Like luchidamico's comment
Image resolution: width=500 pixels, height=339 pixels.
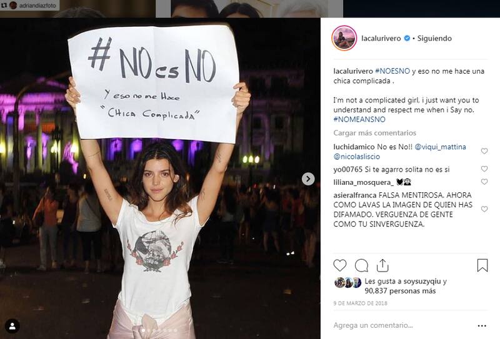point(484,151)
